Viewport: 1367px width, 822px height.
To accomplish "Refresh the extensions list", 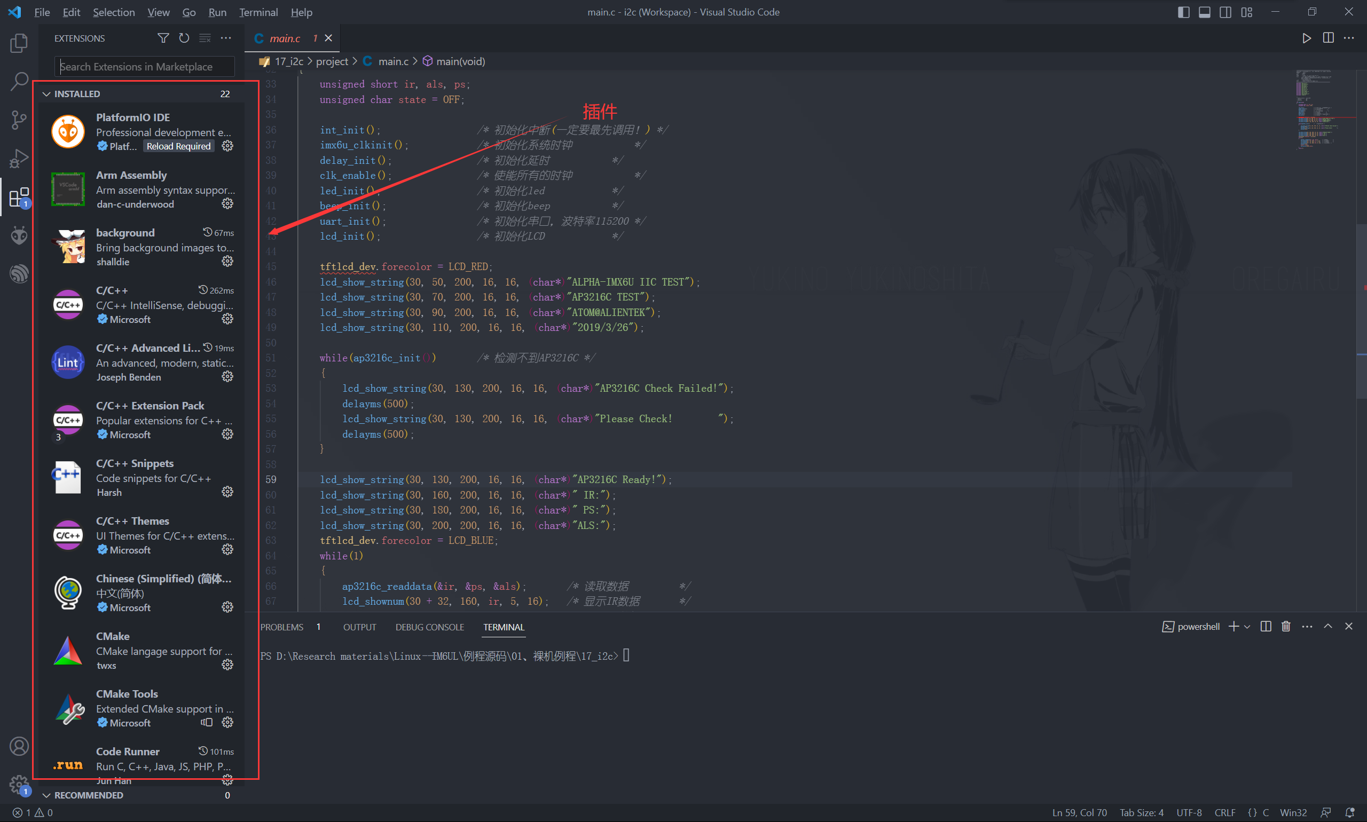I will 184,38.
